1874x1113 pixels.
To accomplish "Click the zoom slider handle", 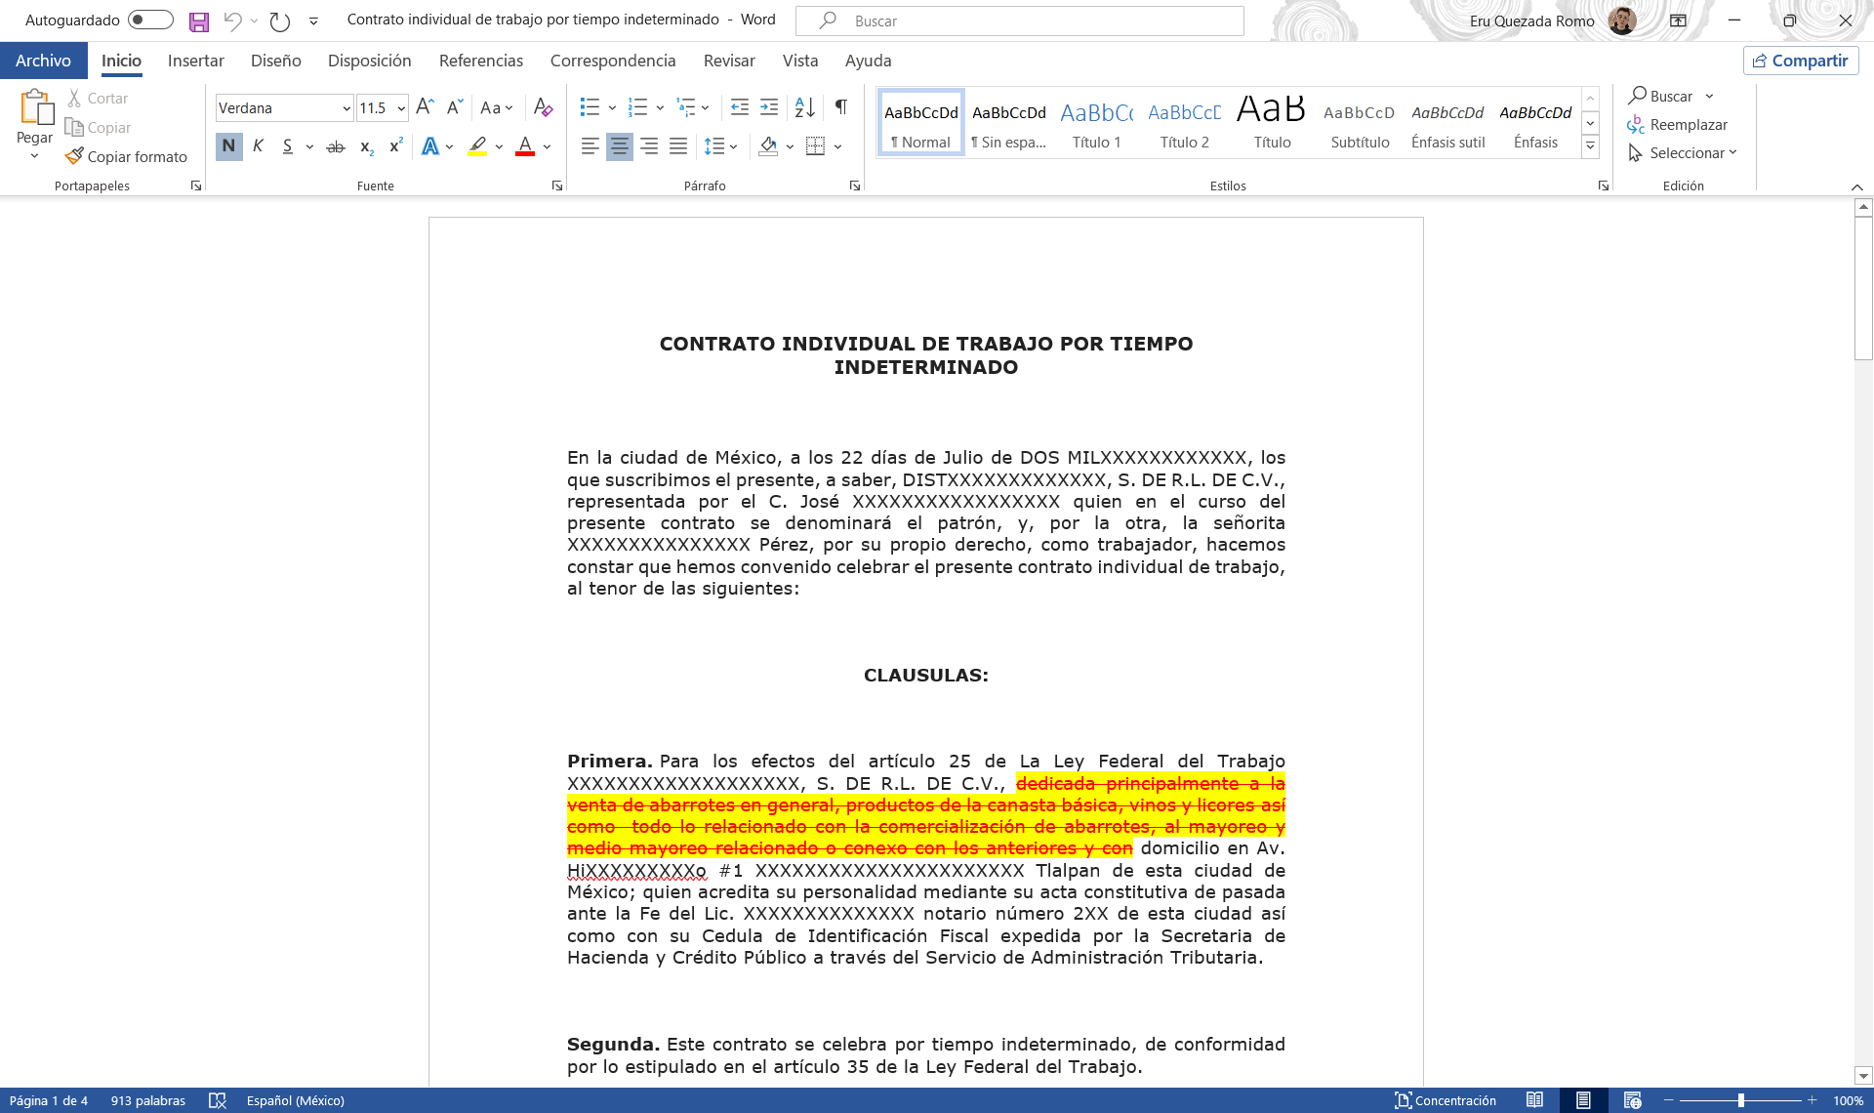I will click(x=1740, y=1100).
